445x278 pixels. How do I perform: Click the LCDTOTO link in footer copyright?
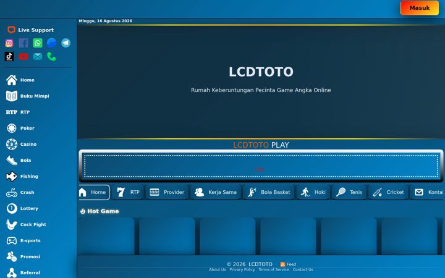260,264
